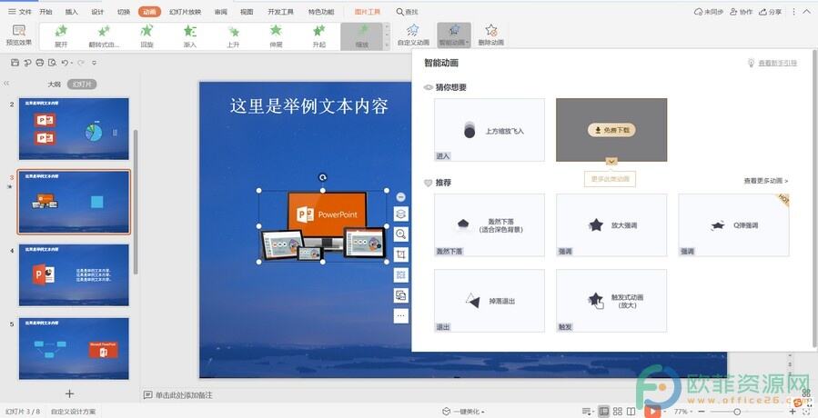818x418 pixels.
Task: Open the 文件 menu
Action: tap(20, 12)
